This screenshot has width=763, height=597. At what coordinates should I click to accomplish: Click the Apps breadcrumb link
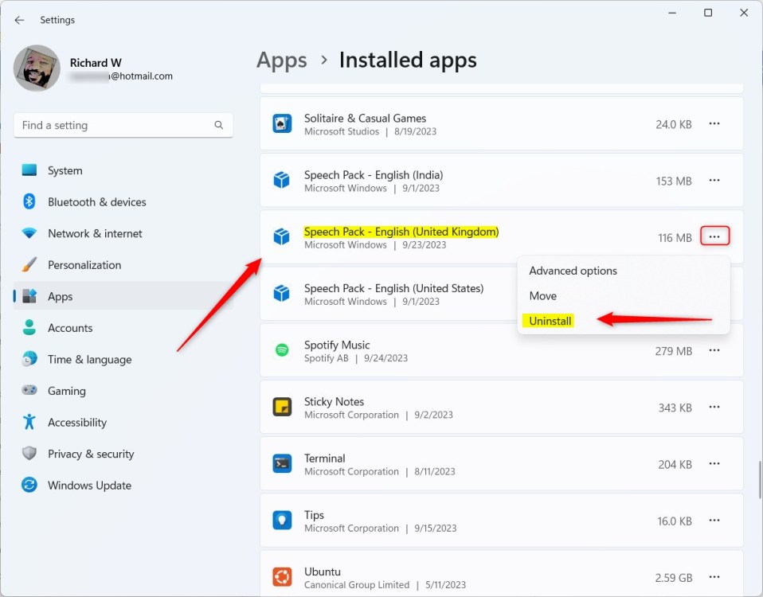pos(282,60)
